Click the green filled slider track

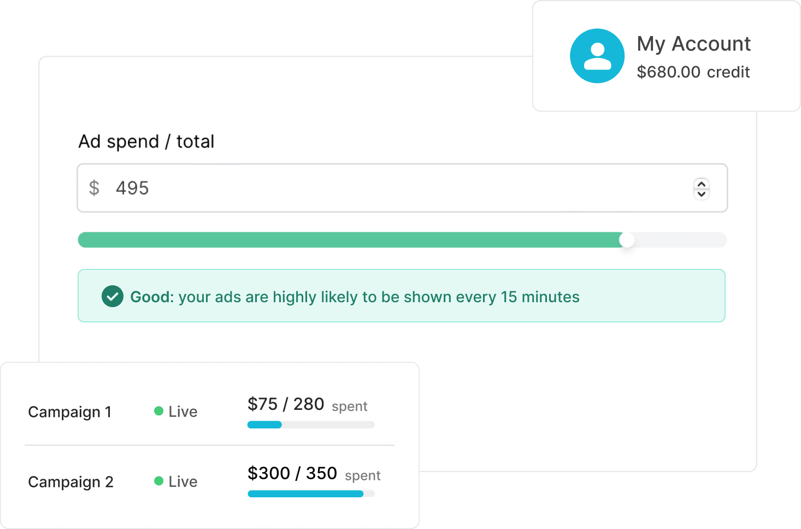coord(352,240)
